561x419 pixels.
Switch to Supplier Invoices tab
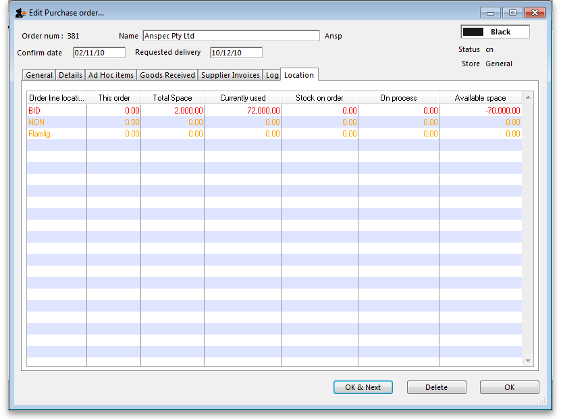coord(230,75)
